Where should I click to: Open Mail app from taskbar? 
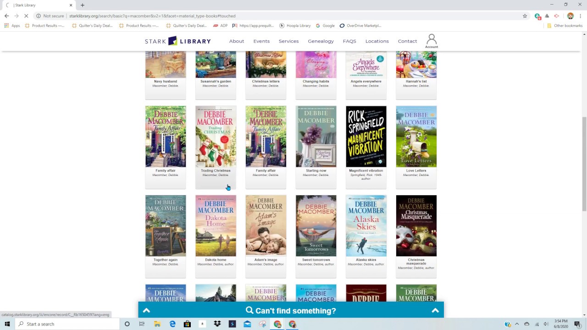pos(247,324)
